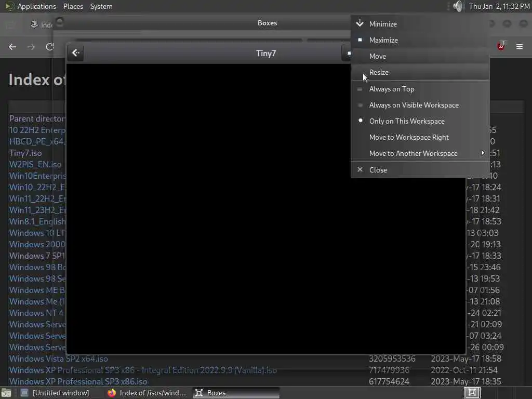
Task: Open the Parent directory link
Action: pos(37,118)
